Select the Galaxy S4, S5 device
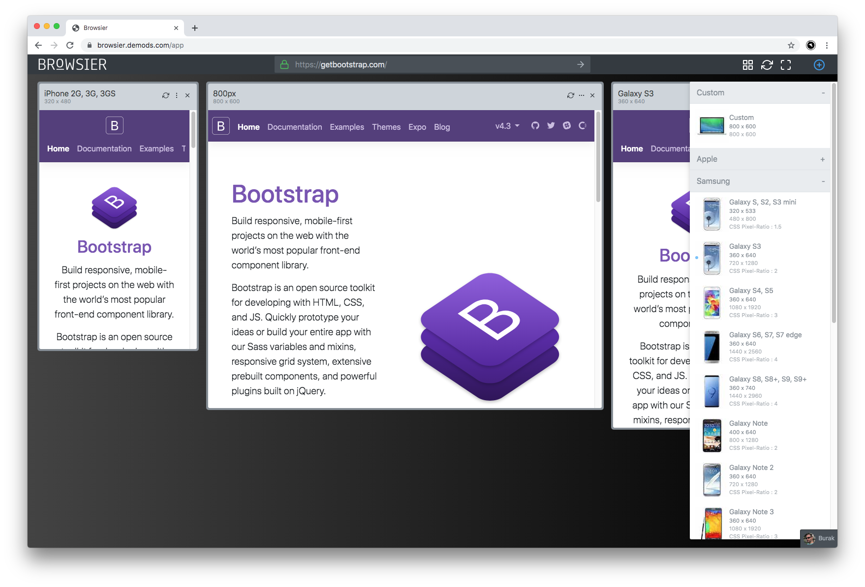Viewport: 865px width, 587px height. pos(760,303)
